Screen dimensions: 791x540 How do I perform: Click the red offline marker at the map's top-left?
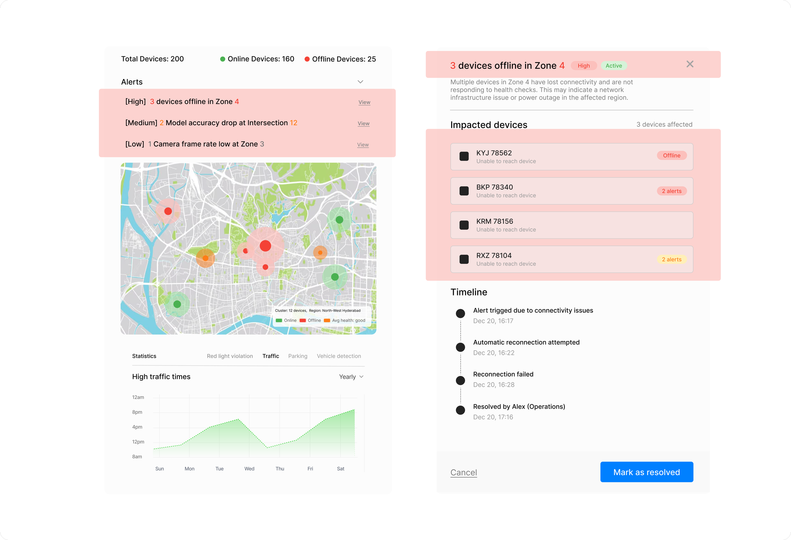pyautogui.click(x=168, y=211)
